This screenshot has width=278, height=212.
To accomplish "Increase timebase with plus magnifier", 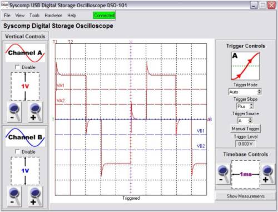I will pos(268,174).
